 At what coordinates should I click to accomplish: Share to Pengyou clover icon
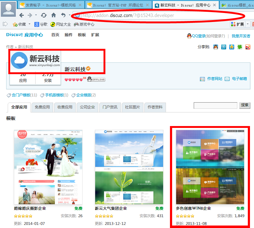coord(240,47)
